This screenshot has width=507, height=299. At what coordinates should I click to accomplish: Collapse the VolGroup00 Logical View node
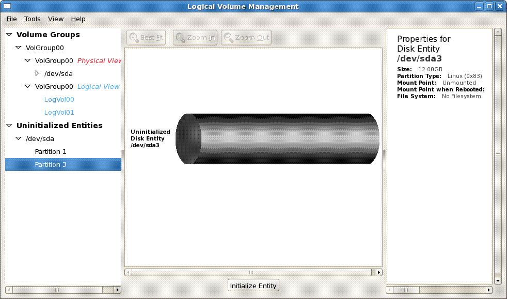click(x=28, y=87)
